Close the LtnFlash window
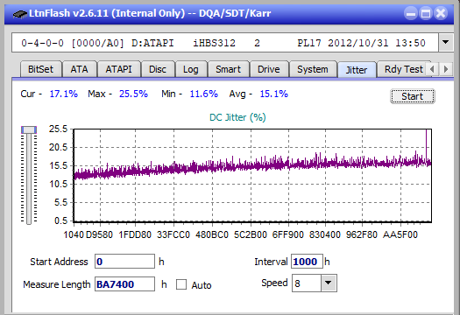Viewport: 460px width, 315px height. coord(441,13)
